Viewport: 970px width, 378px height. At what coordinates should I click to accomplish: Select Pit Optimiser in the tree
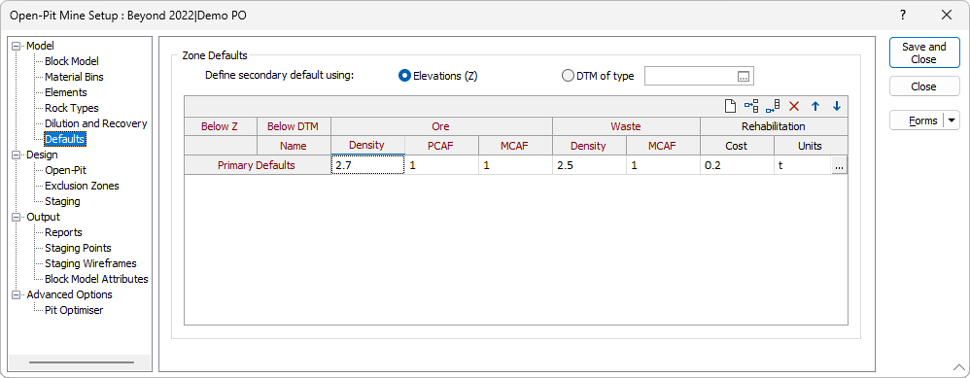click(74, 310)
